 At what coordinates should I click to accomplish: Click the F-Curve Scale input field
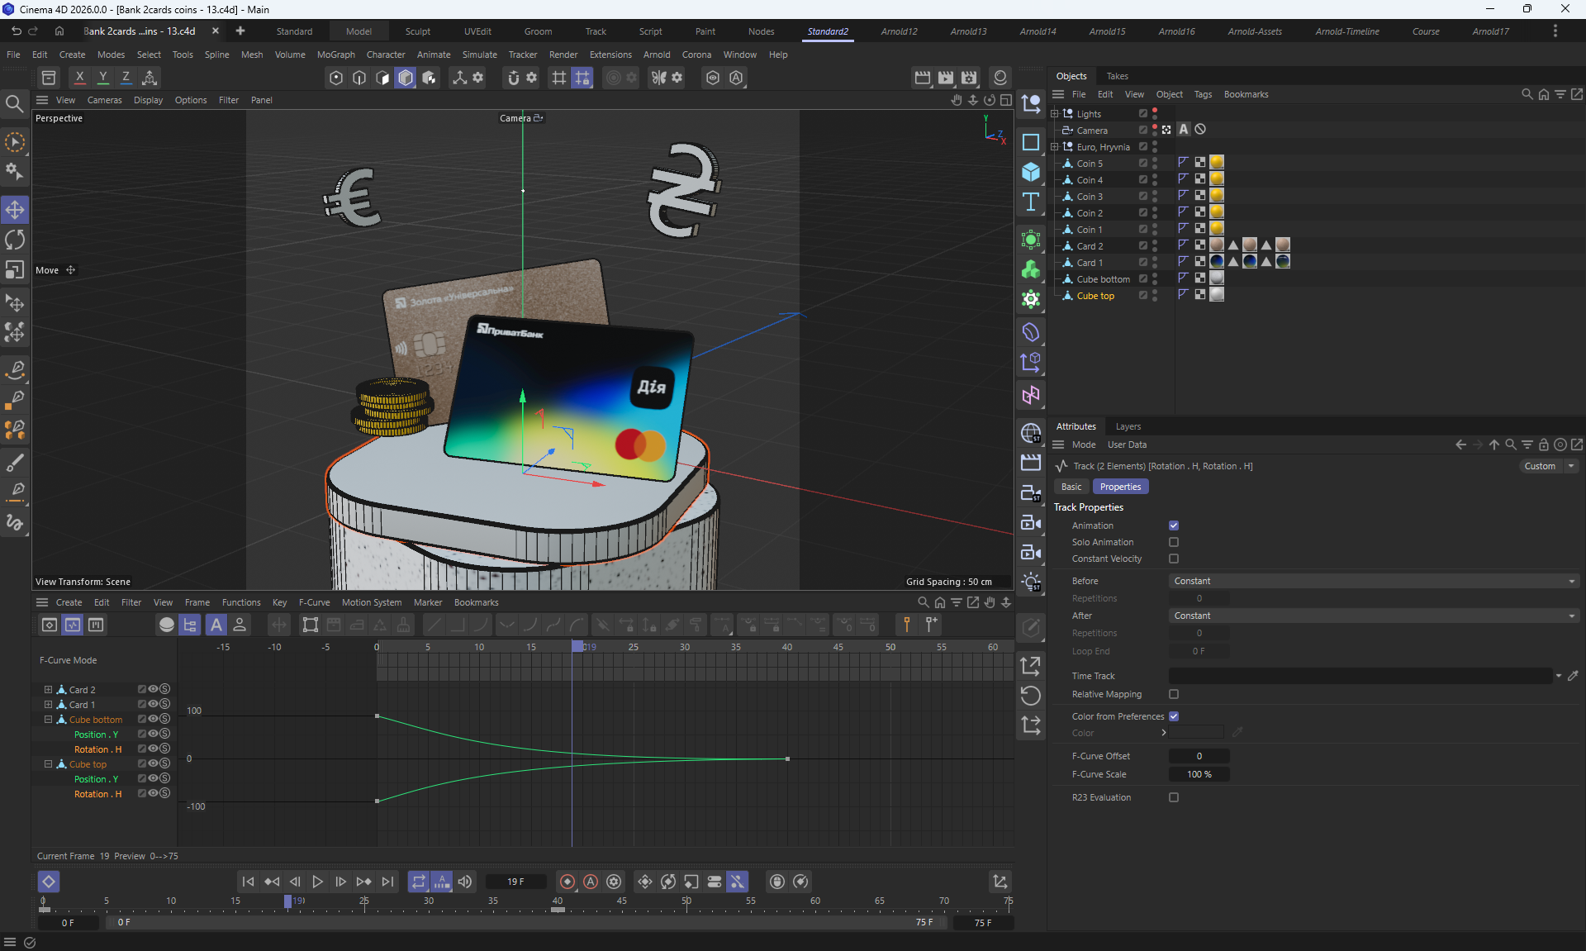(x=1199, y=774)
